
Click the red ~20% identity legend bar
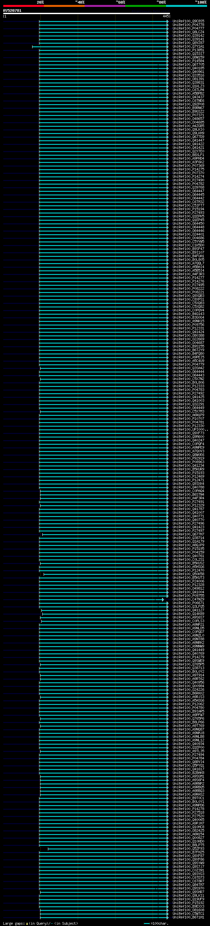coord(23,6)
